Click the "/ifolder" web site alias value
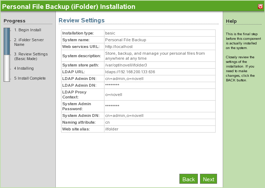The height and width of the screenshot is (188, 265). click(x=112, y=129)
